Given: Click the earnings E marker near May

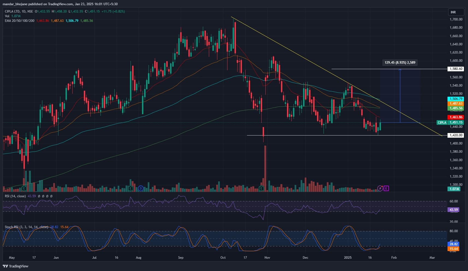Looking at the screenshot, I should [x=24, y=188].
